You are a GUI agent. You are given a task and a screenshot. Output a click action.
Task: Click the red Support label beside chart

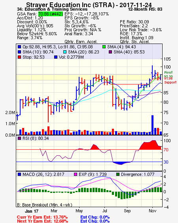170,82
